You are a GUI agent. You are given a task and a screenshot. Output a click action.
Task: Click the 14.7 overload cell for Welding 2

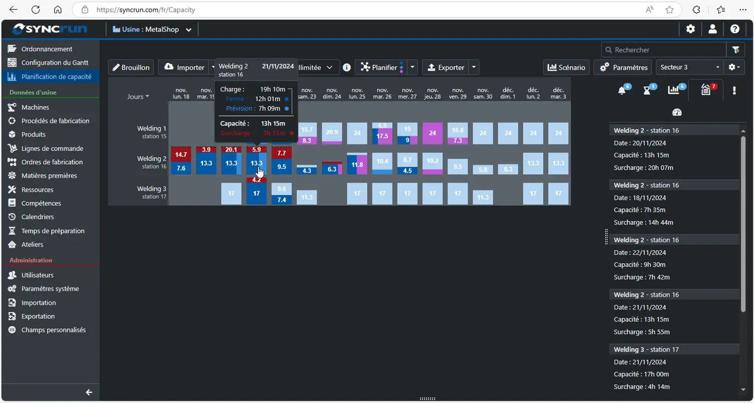pos(181,155)
